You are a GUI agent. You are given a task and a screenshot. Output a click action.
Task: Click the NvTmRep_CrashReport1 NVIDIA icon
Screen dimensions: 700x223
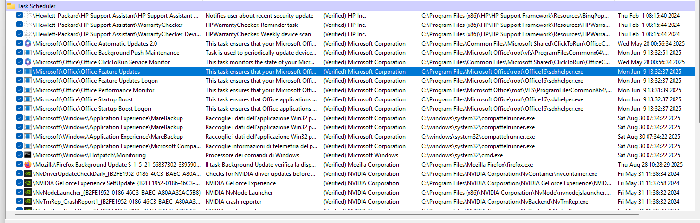(28, 202)
